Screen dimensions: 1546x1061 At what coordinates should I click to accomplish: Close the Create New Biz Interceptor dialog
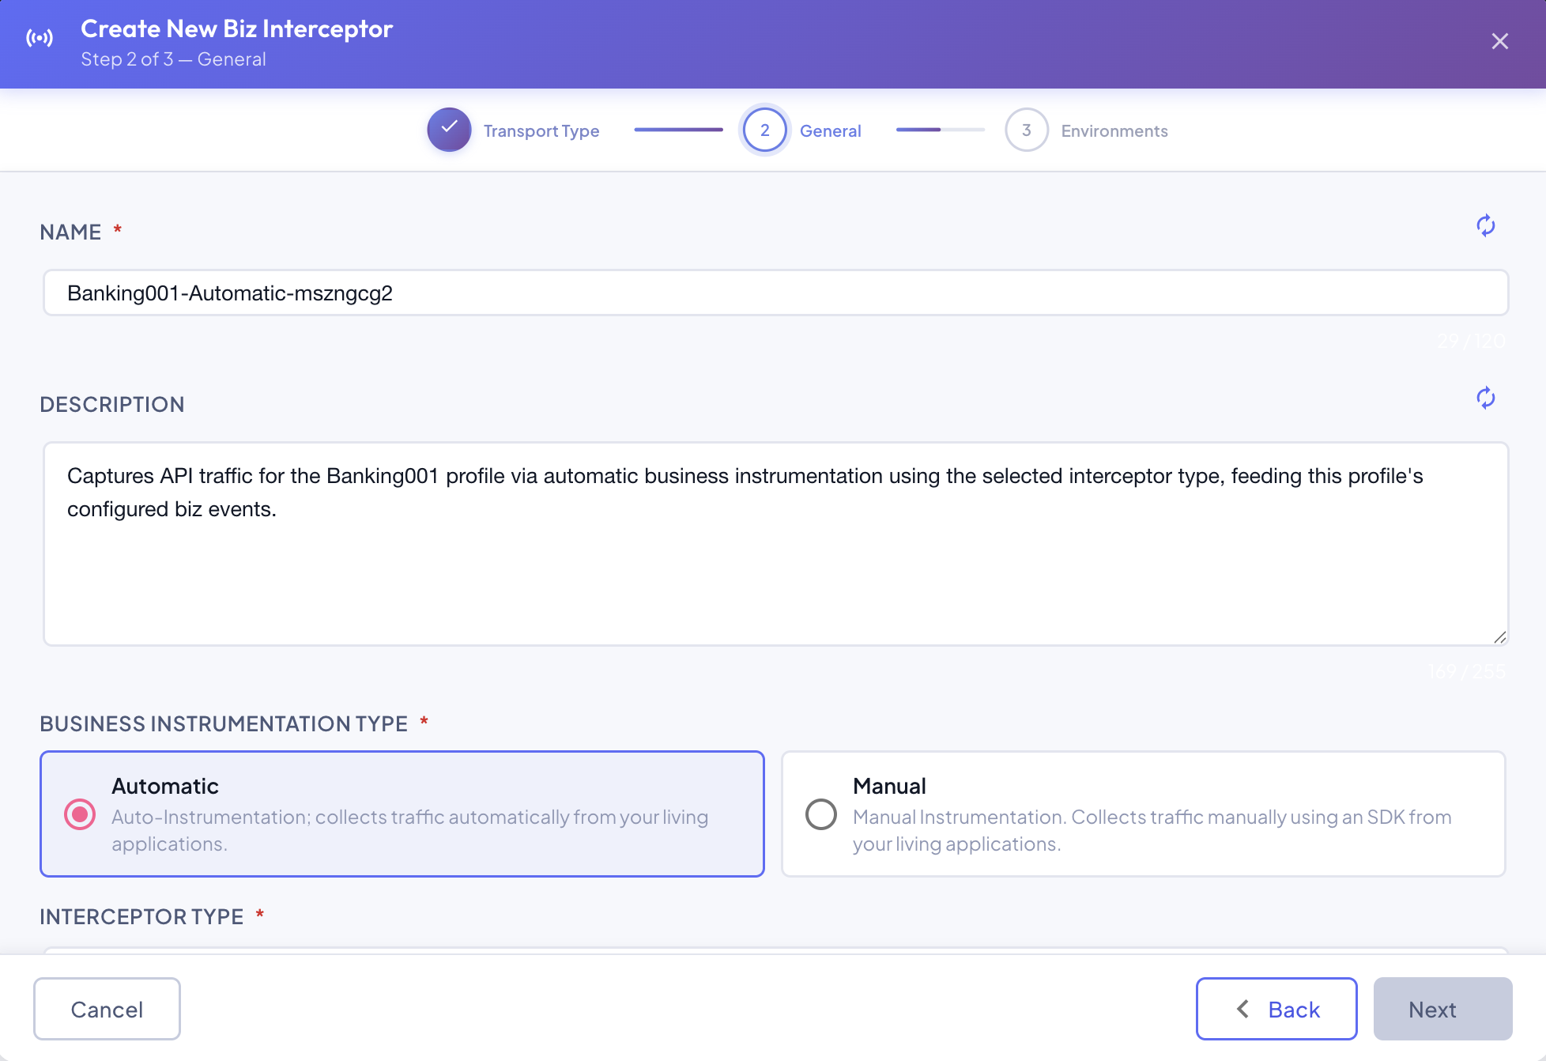(x=1499, y=41)
